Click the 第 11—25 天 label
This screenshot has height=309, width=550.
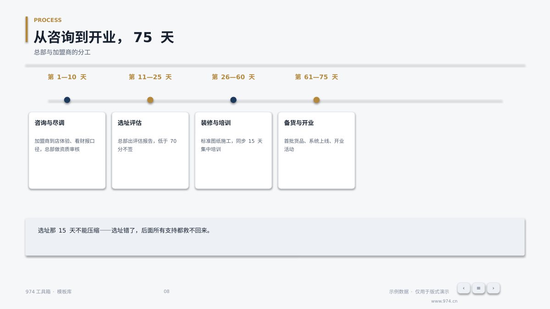point(150,77)
